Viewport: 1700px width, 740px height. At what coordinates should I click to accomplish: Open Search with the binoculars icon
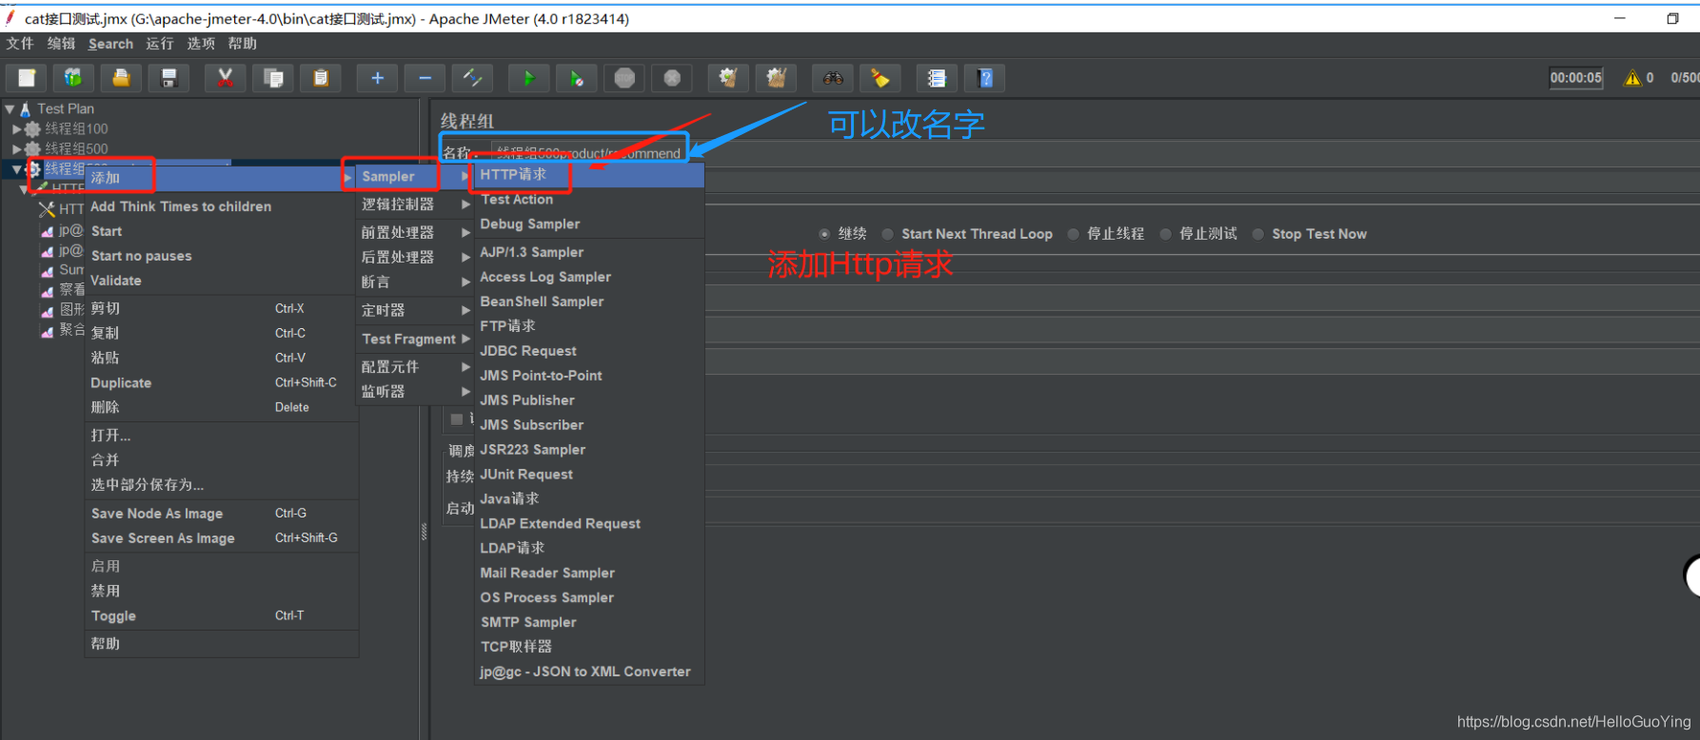coord(833,78)
